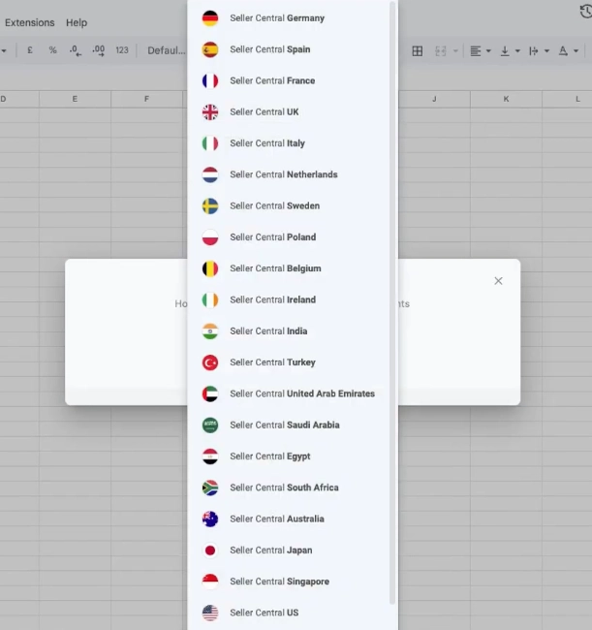
Task: Open the Extensions menu
Action: coord(30,22)
